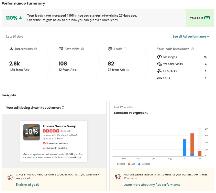Click the Calls row label
The image size is (216, 193).
(166, 78)
